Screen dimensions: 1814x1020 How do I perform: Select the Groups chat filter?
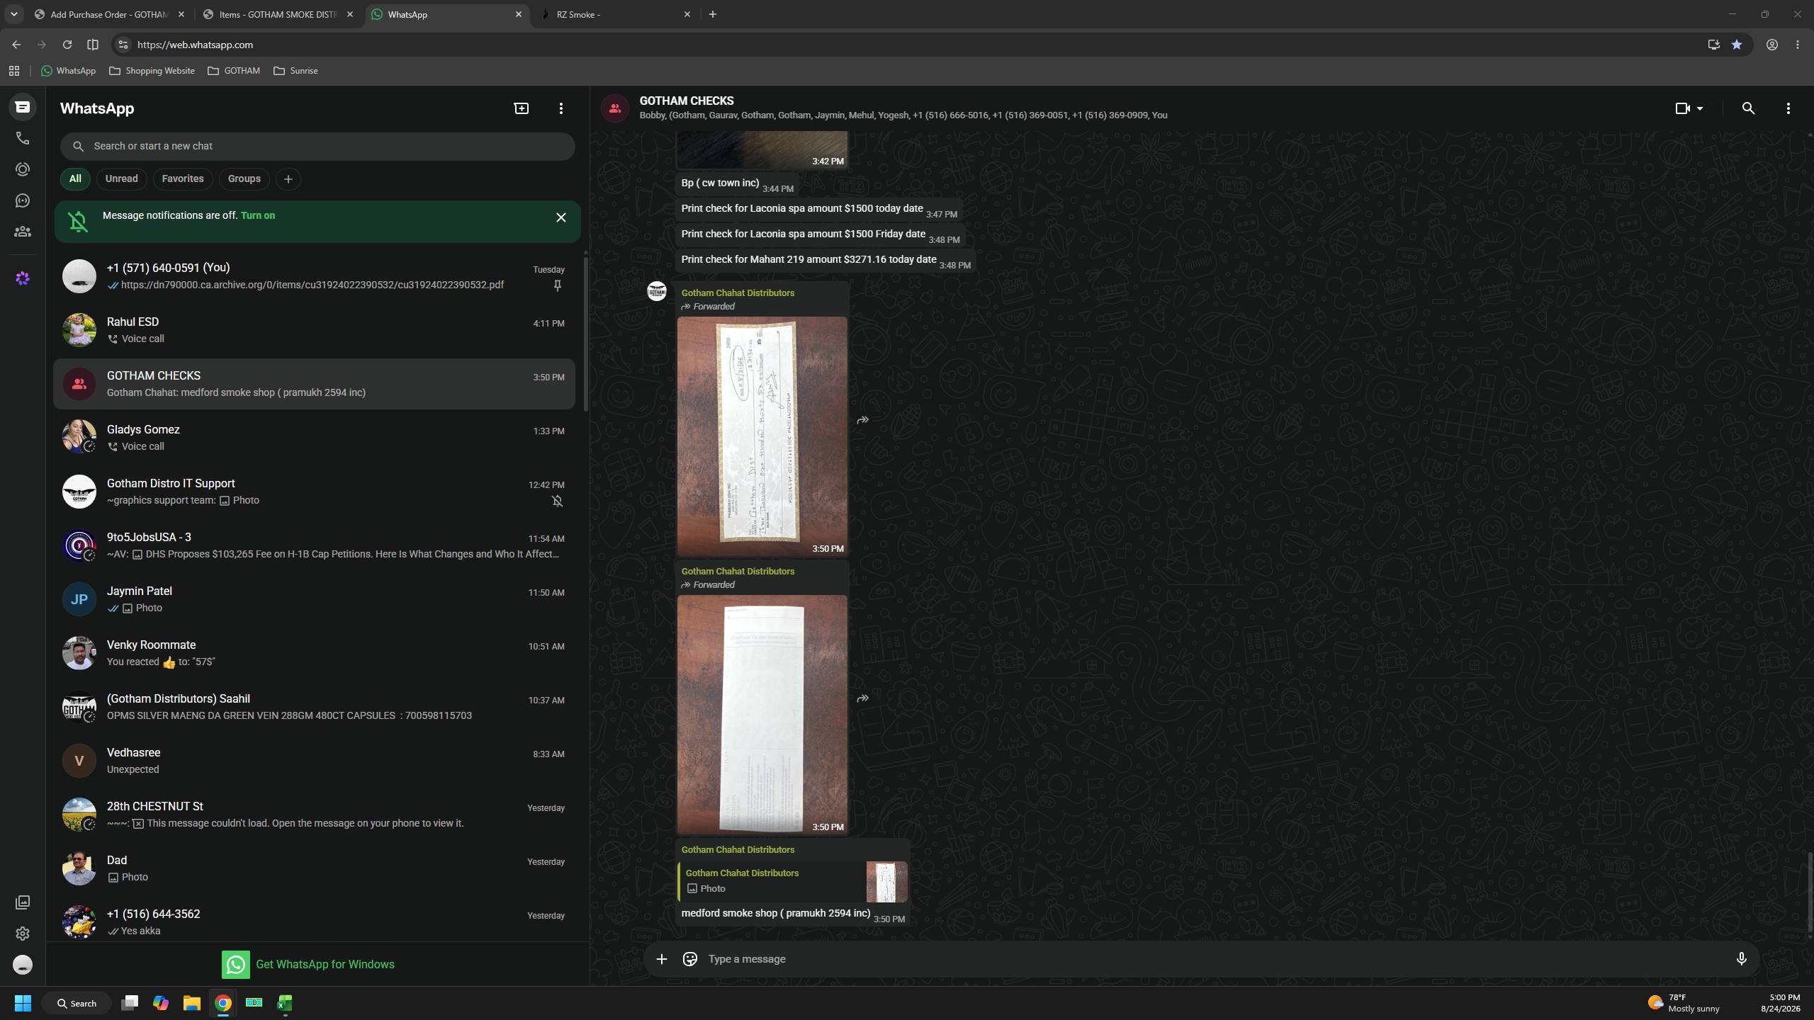point(244,178)
